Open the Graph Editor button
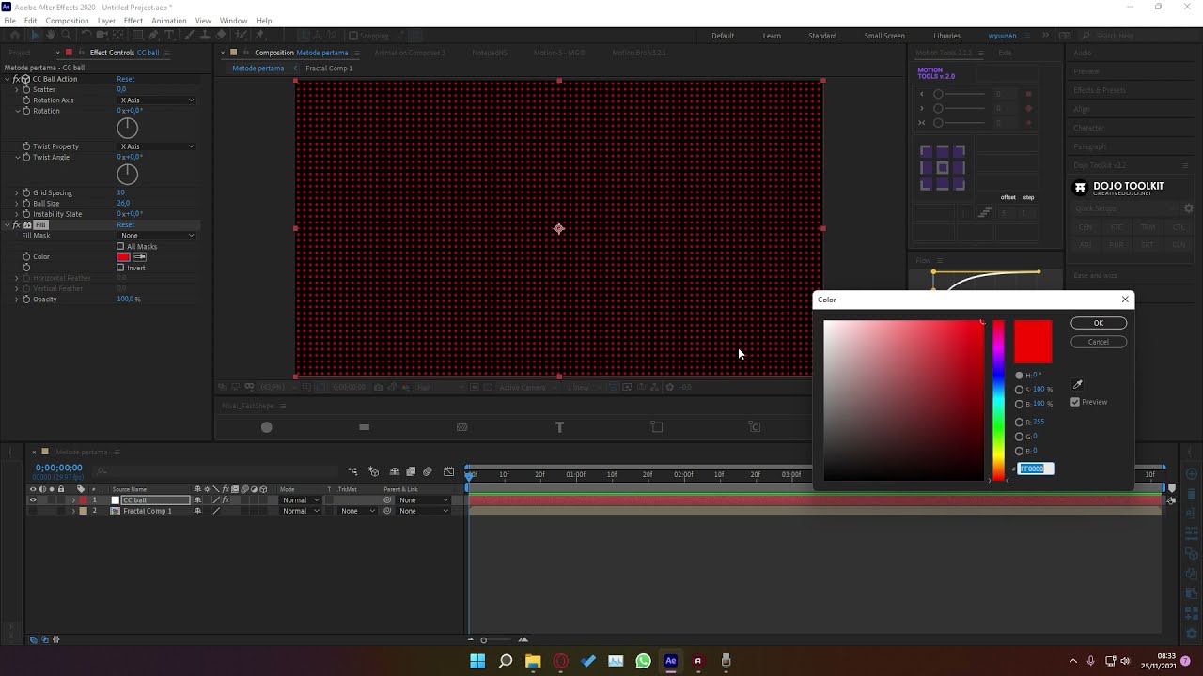This screenshot has height=676, width=1203. click(448, 471)
